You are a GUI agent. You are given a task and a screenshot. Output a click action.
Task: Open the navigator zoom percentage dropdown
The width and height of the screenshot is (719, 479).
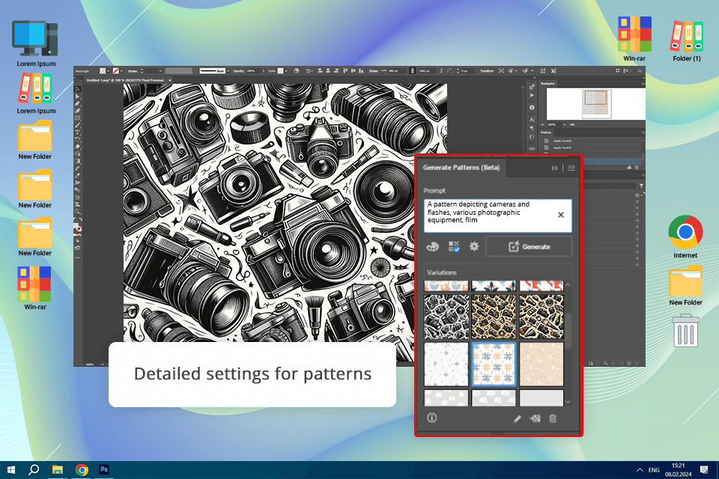[x=565, y=124]
